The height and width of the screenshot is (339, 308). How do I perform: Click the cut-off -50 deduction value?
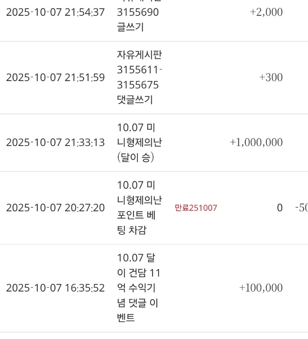[x=301, y=208]
